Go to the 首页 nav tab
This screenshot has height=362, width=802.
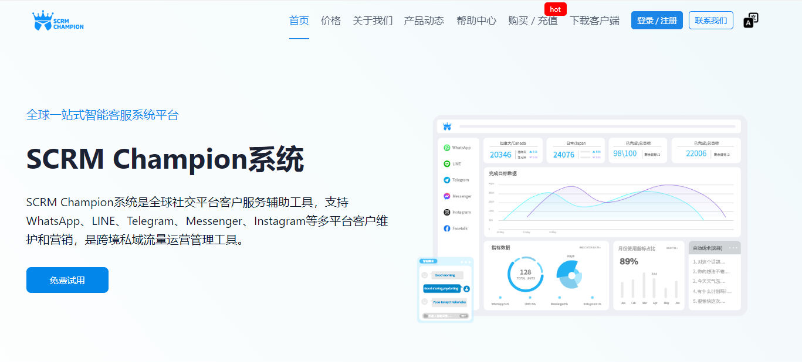pos(299,21)
